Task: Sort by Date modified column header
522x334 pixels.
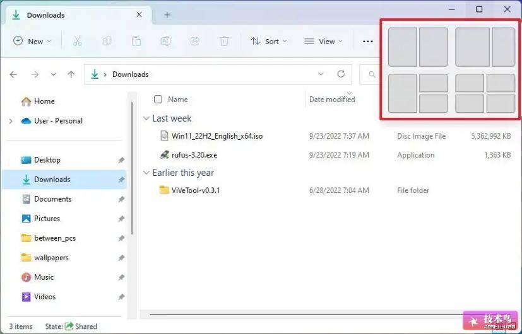Action: [332, 99]
